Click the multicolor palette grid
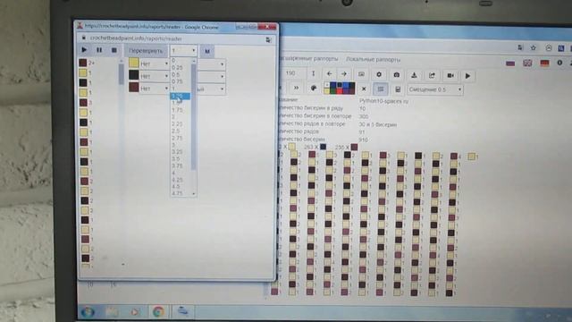 (340, 88)
